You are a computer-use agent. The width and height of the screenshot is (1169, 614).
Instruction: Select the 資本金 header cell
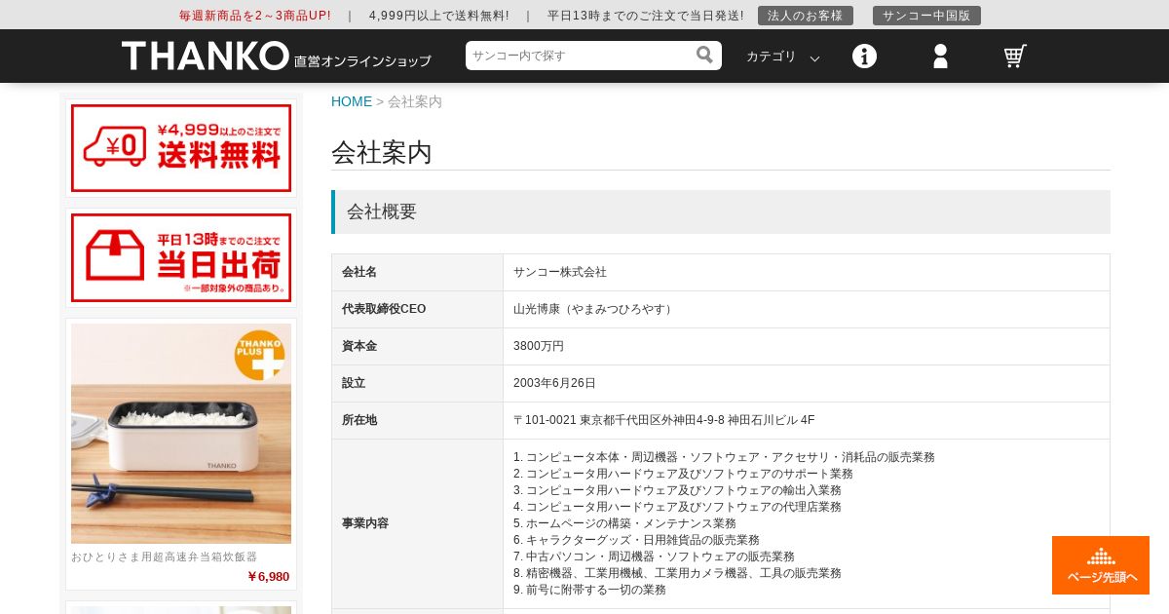tap(418, 346)
